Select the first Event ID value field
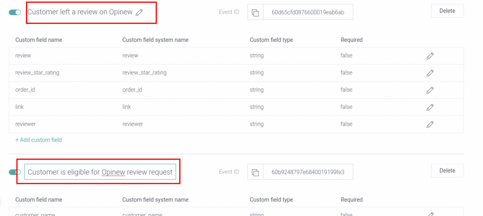This screenshot has width=483, height=216. (308, 13)
